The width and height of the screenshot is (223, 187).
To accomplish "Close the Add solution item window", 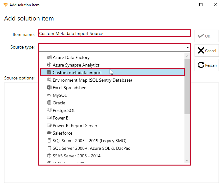I will pos(215,5).
